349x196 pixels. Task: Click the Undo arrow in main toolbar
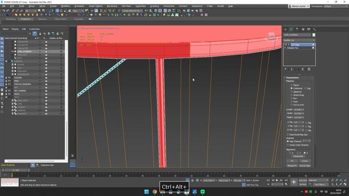point(4,11)
